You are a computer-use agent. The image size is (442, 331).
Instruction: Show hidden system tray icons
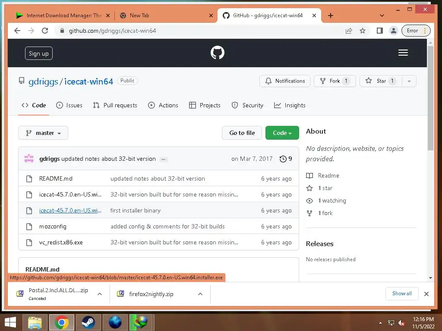click(x=381, y=323)
